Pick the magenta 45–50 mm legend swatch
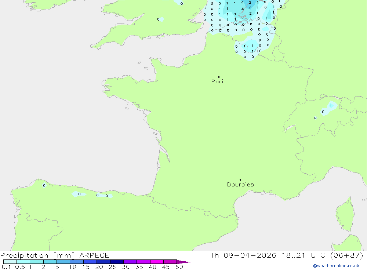This screenshot has width=367, height=269. [170, 262]
